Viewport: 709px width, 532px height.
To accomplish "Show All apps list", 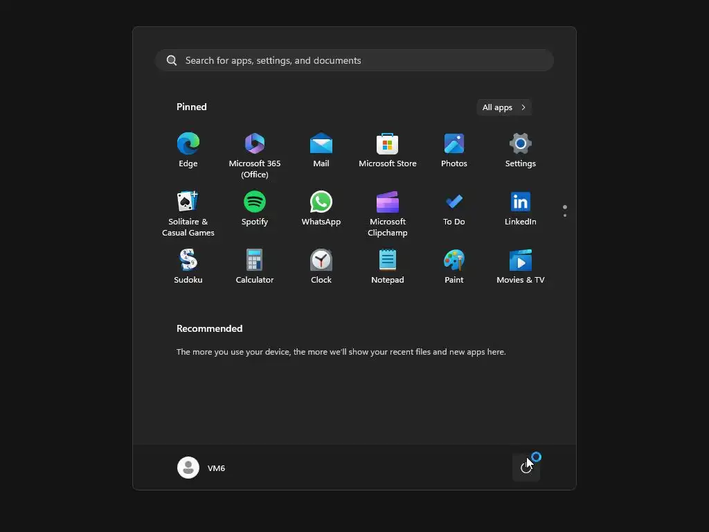I will (504, 107).
